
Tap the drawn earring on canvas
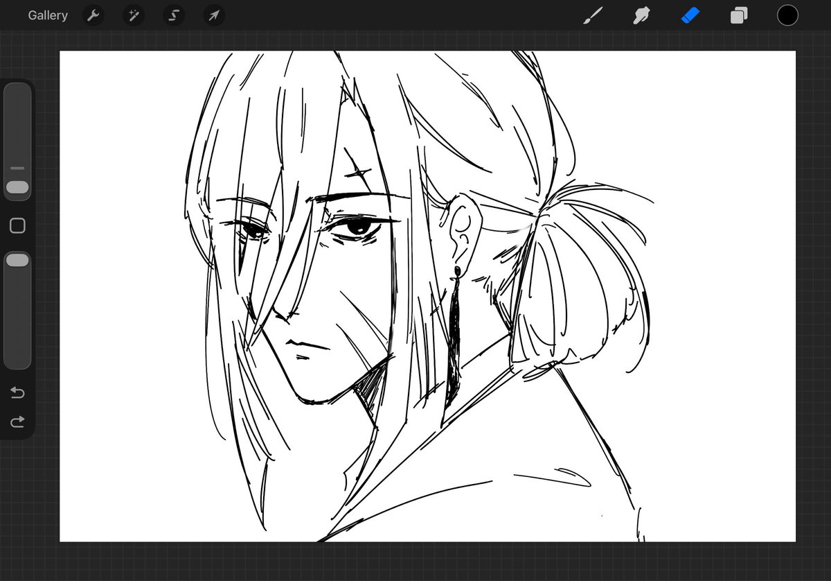tap(454, 336)
